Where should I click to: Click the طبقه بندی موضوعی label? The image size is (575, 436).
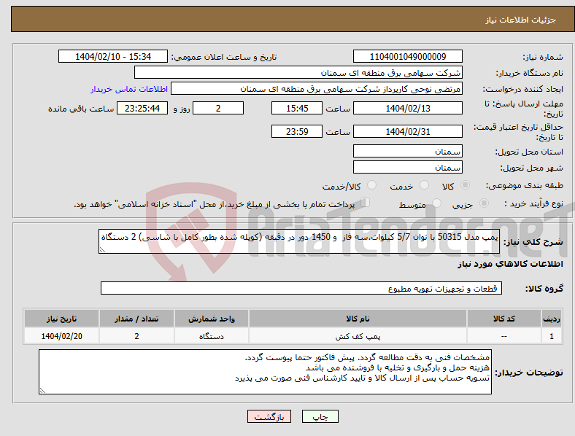(x=525, y=185)
